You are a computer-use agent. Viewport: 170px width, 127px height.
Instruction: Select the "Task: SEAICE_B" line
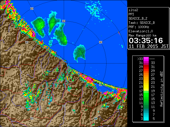click(142, 23)
